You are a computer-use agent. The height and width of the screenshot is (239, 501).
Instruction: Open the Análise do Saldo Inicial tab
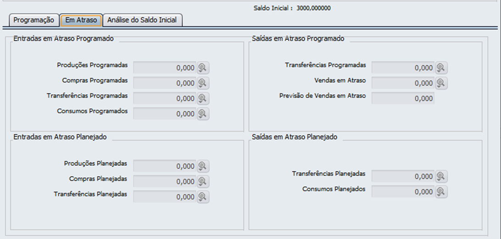pyautogui.click(x=143, y=20)
